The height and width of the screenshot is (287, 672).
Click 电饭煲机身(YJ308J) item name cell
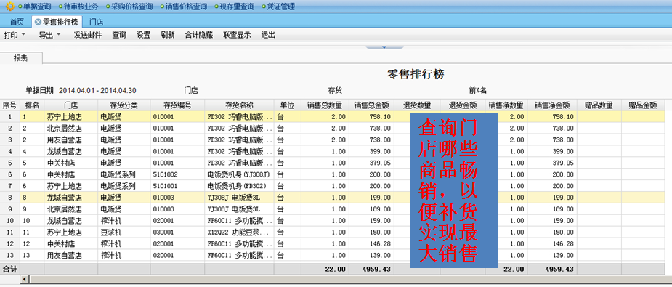(x=239, y=174)
